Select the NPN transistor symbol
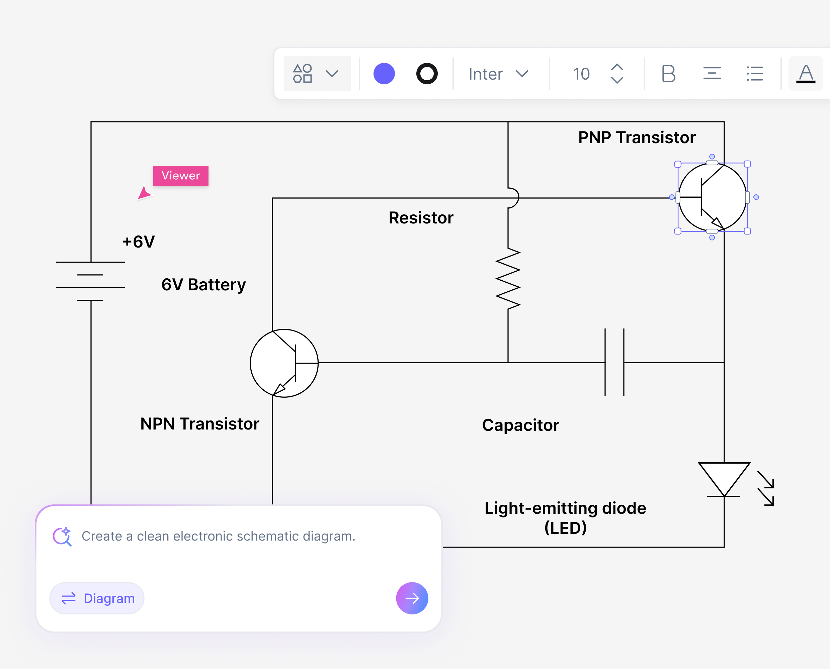830x669 pixels. (284, 363)
